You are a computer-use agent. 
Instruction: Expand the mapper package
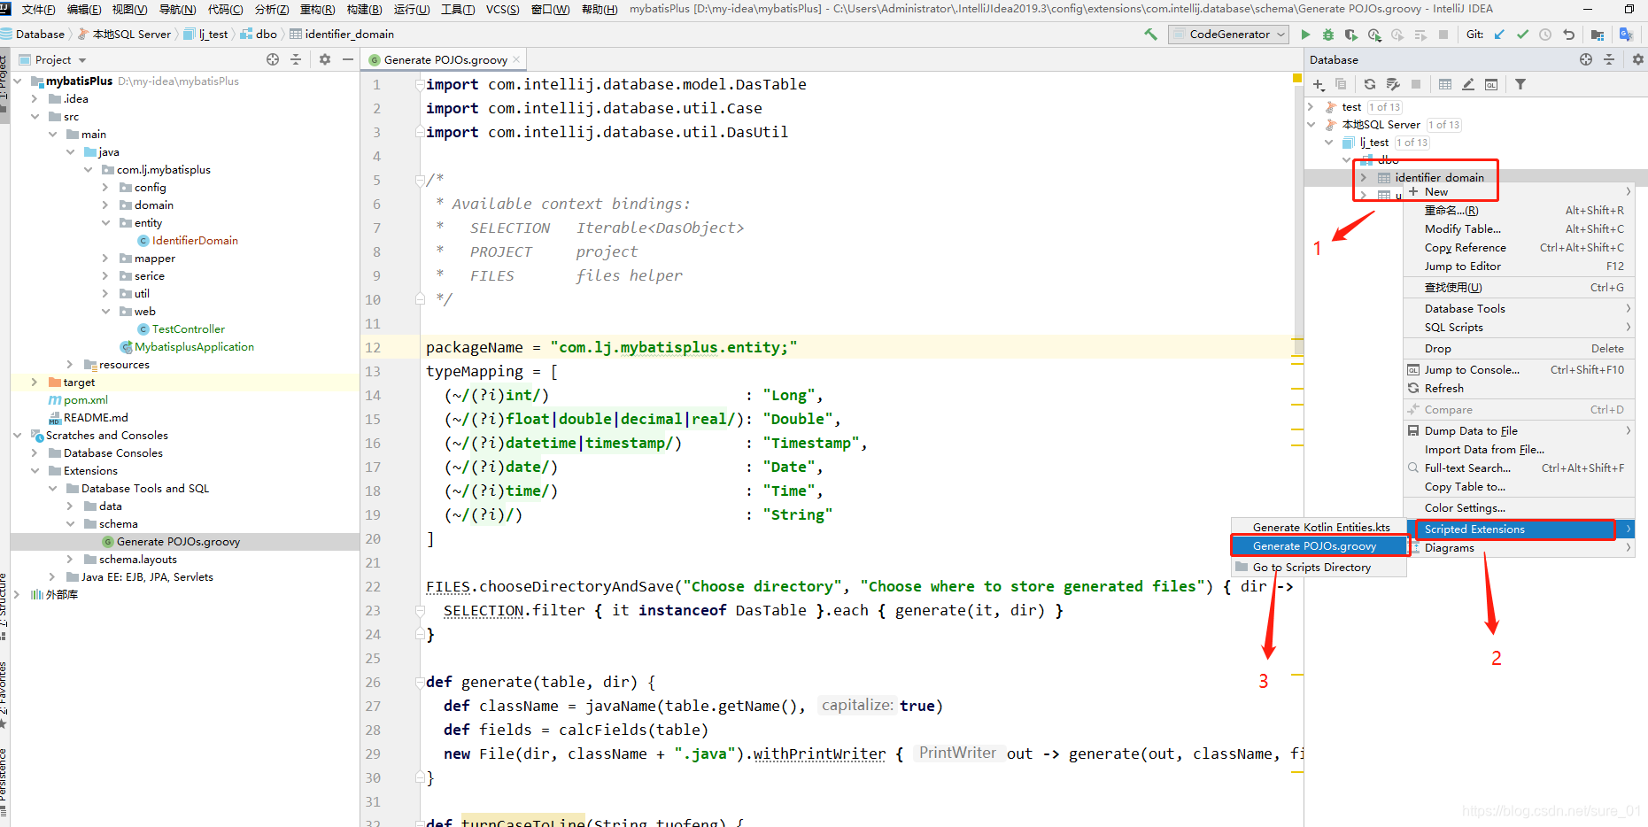[x=106, y=258]
